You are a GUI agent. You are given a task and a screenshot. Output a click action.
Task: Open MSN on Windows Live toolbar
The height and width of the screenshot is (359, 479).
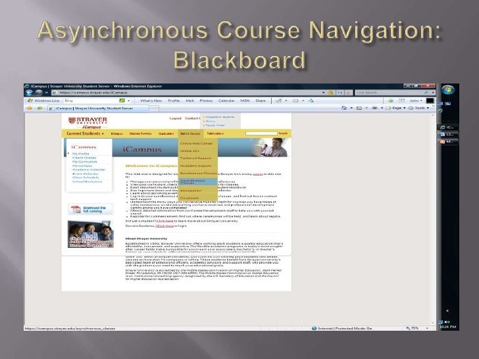click(x=245, y=101)
